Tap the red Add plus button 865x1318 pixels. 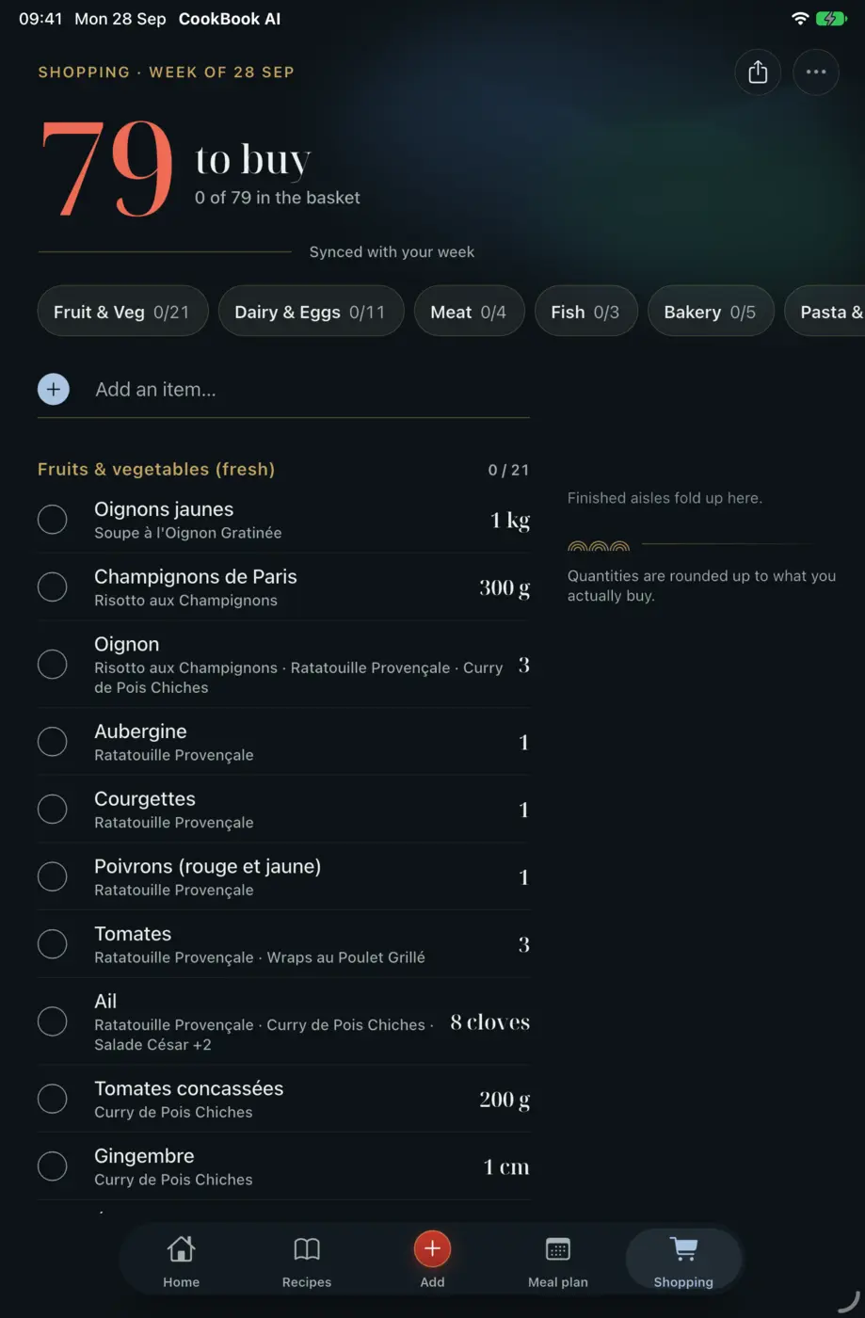432,1249
